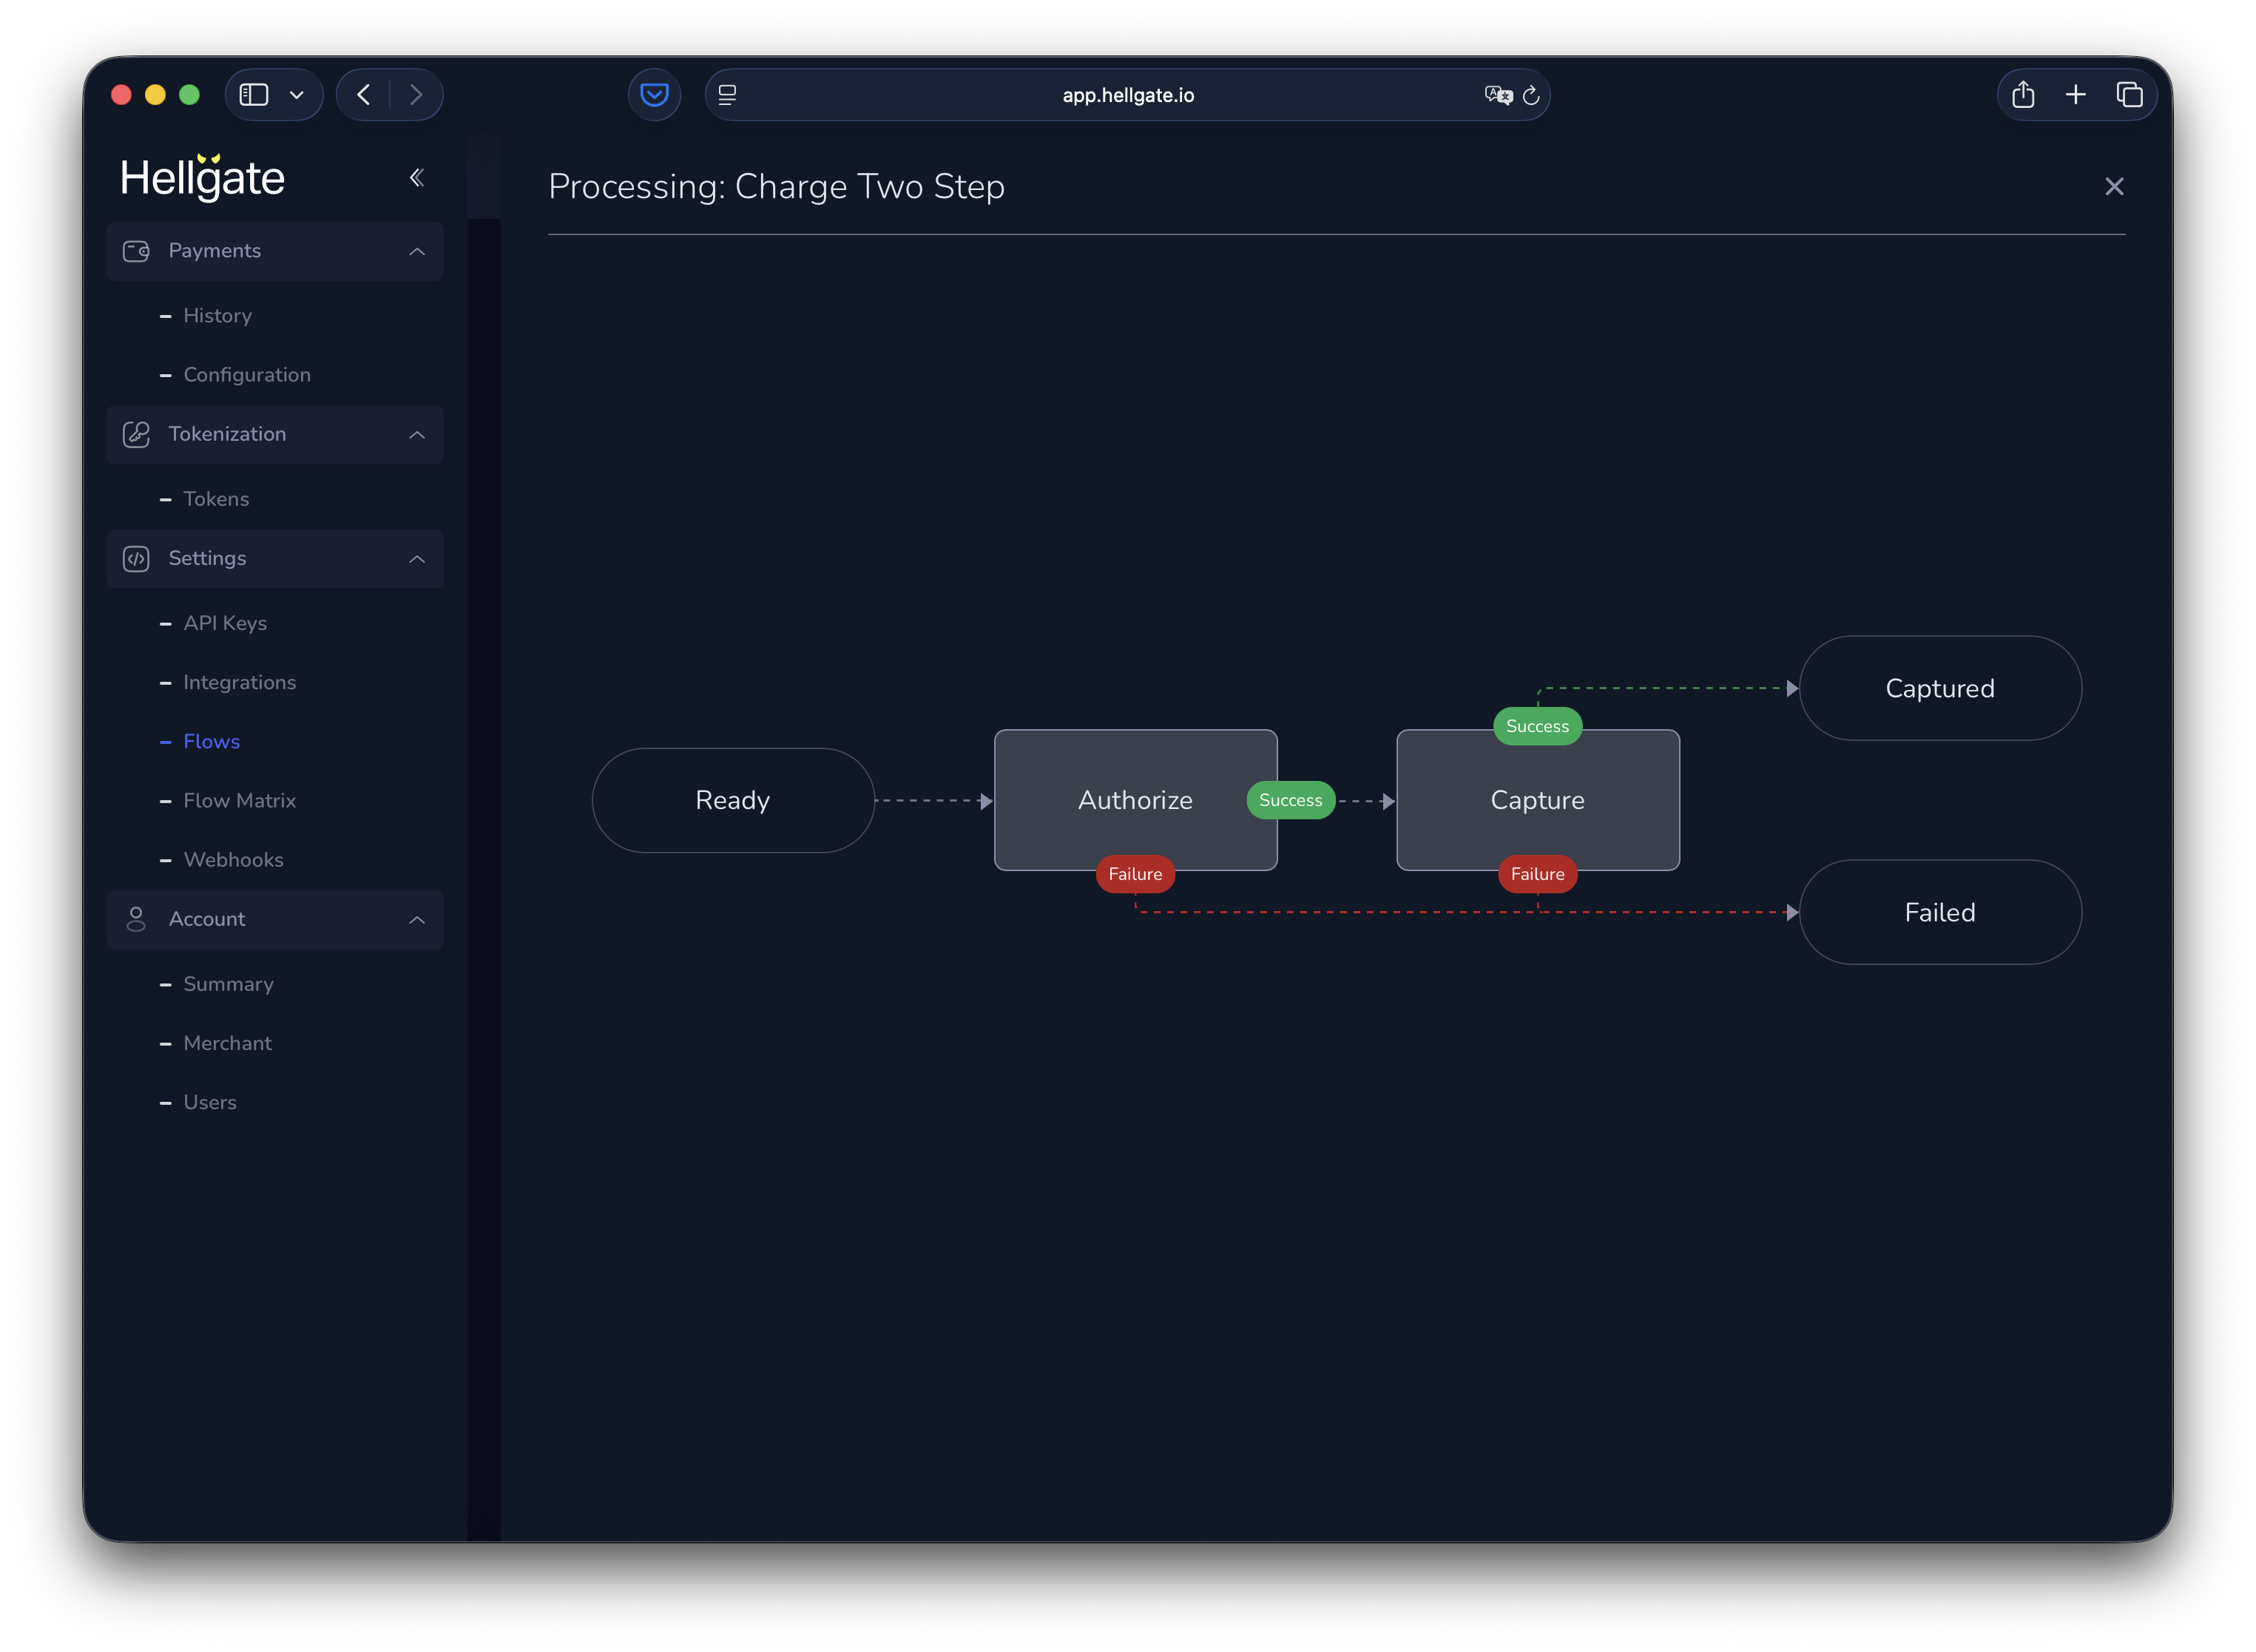This screenshot has width=2256, height=1652.
Task: Click the Account user icon
Action: tap(136, 919)
